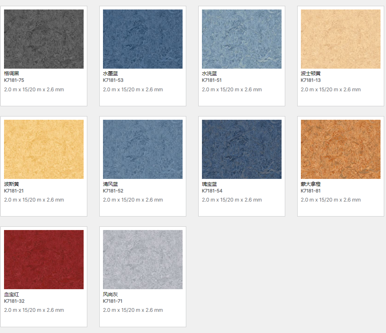This screenshot has height=333, width=386.
Task: Open the 波斯黄 product title
Action: (x=12, y=184)
